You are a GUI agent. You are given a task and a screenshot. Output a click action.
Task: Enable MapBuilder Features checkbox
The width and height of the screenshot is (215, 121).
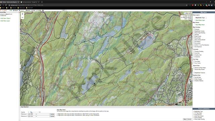point(194,73)
